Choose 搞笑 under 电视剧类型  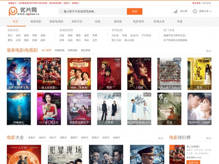coord(87,35)
